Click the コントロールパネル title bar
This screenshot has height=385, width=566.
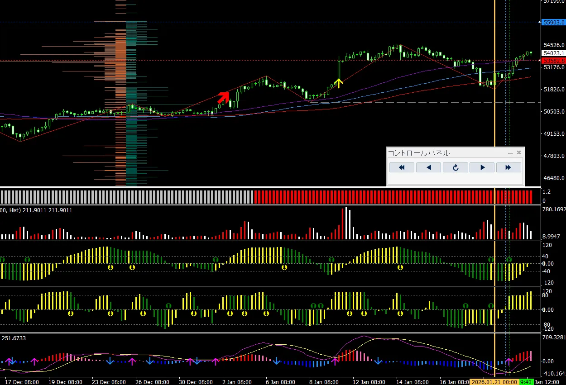click(444, 153)
